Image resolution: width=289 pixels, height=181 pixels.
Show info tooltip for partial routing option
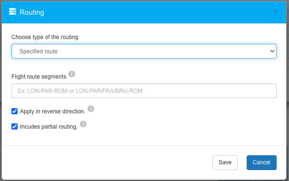(x=83, y=124)
